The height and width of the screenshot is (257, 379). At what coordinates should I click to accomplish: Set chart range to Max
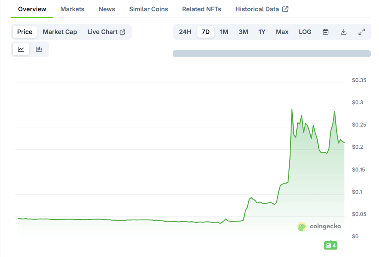click(x=282, y=32)
